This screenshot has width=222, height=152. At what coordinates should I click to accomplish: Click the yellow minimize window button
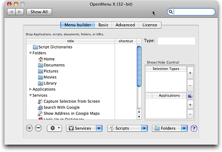pos(16,4)
